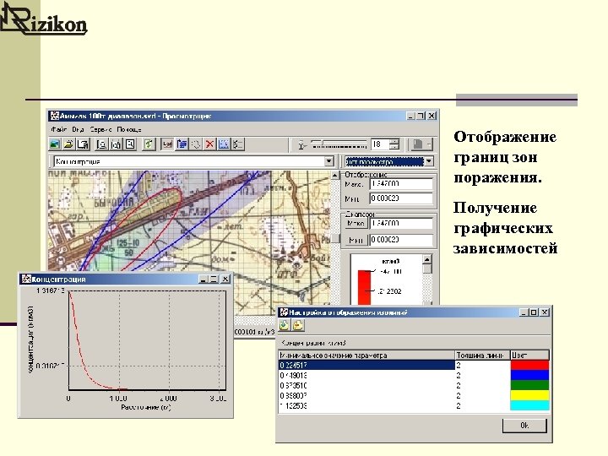The width and height of the screenshot is (608, 456).
Task: Click the range Макс value field
Action: coord(401,223)
